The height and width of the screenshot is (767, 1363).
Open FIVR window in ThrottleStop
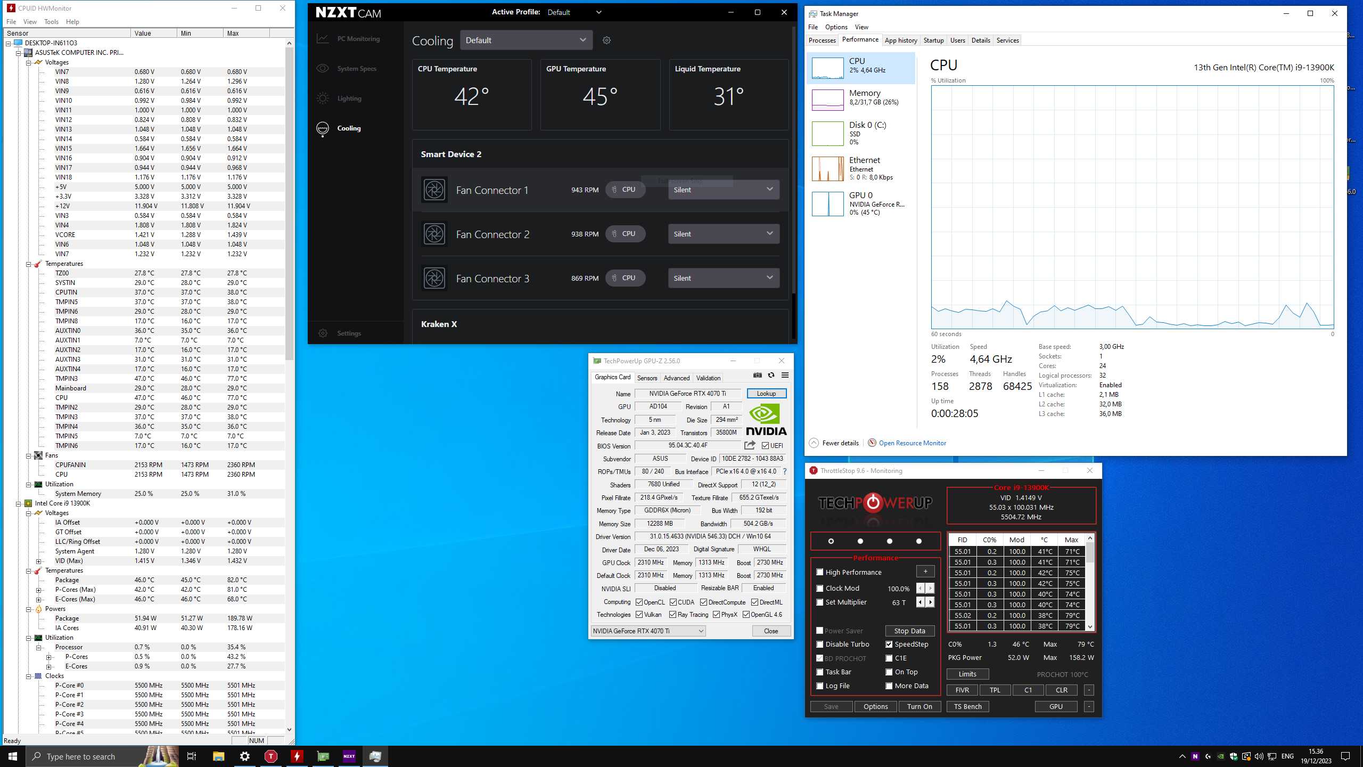pos(962,690)
